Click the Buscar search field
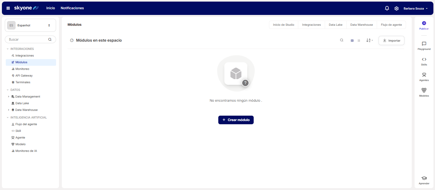Screen dimensions: 435x190 (28, 39)
